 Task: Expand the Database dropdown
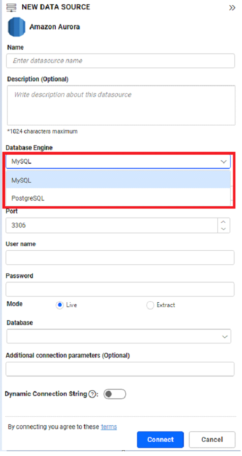coord(119,336)
